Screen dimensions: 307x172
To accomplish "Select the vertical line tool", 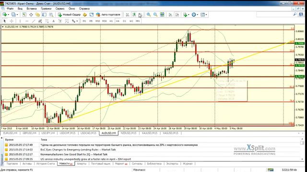I will coord(20,21).
